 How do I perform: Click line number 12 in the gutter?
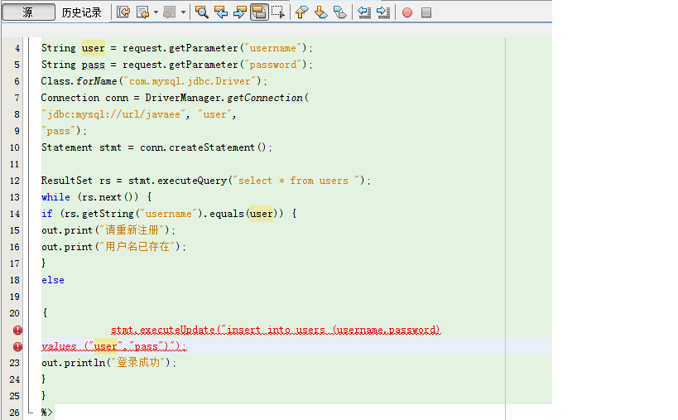tap(15, 181)
